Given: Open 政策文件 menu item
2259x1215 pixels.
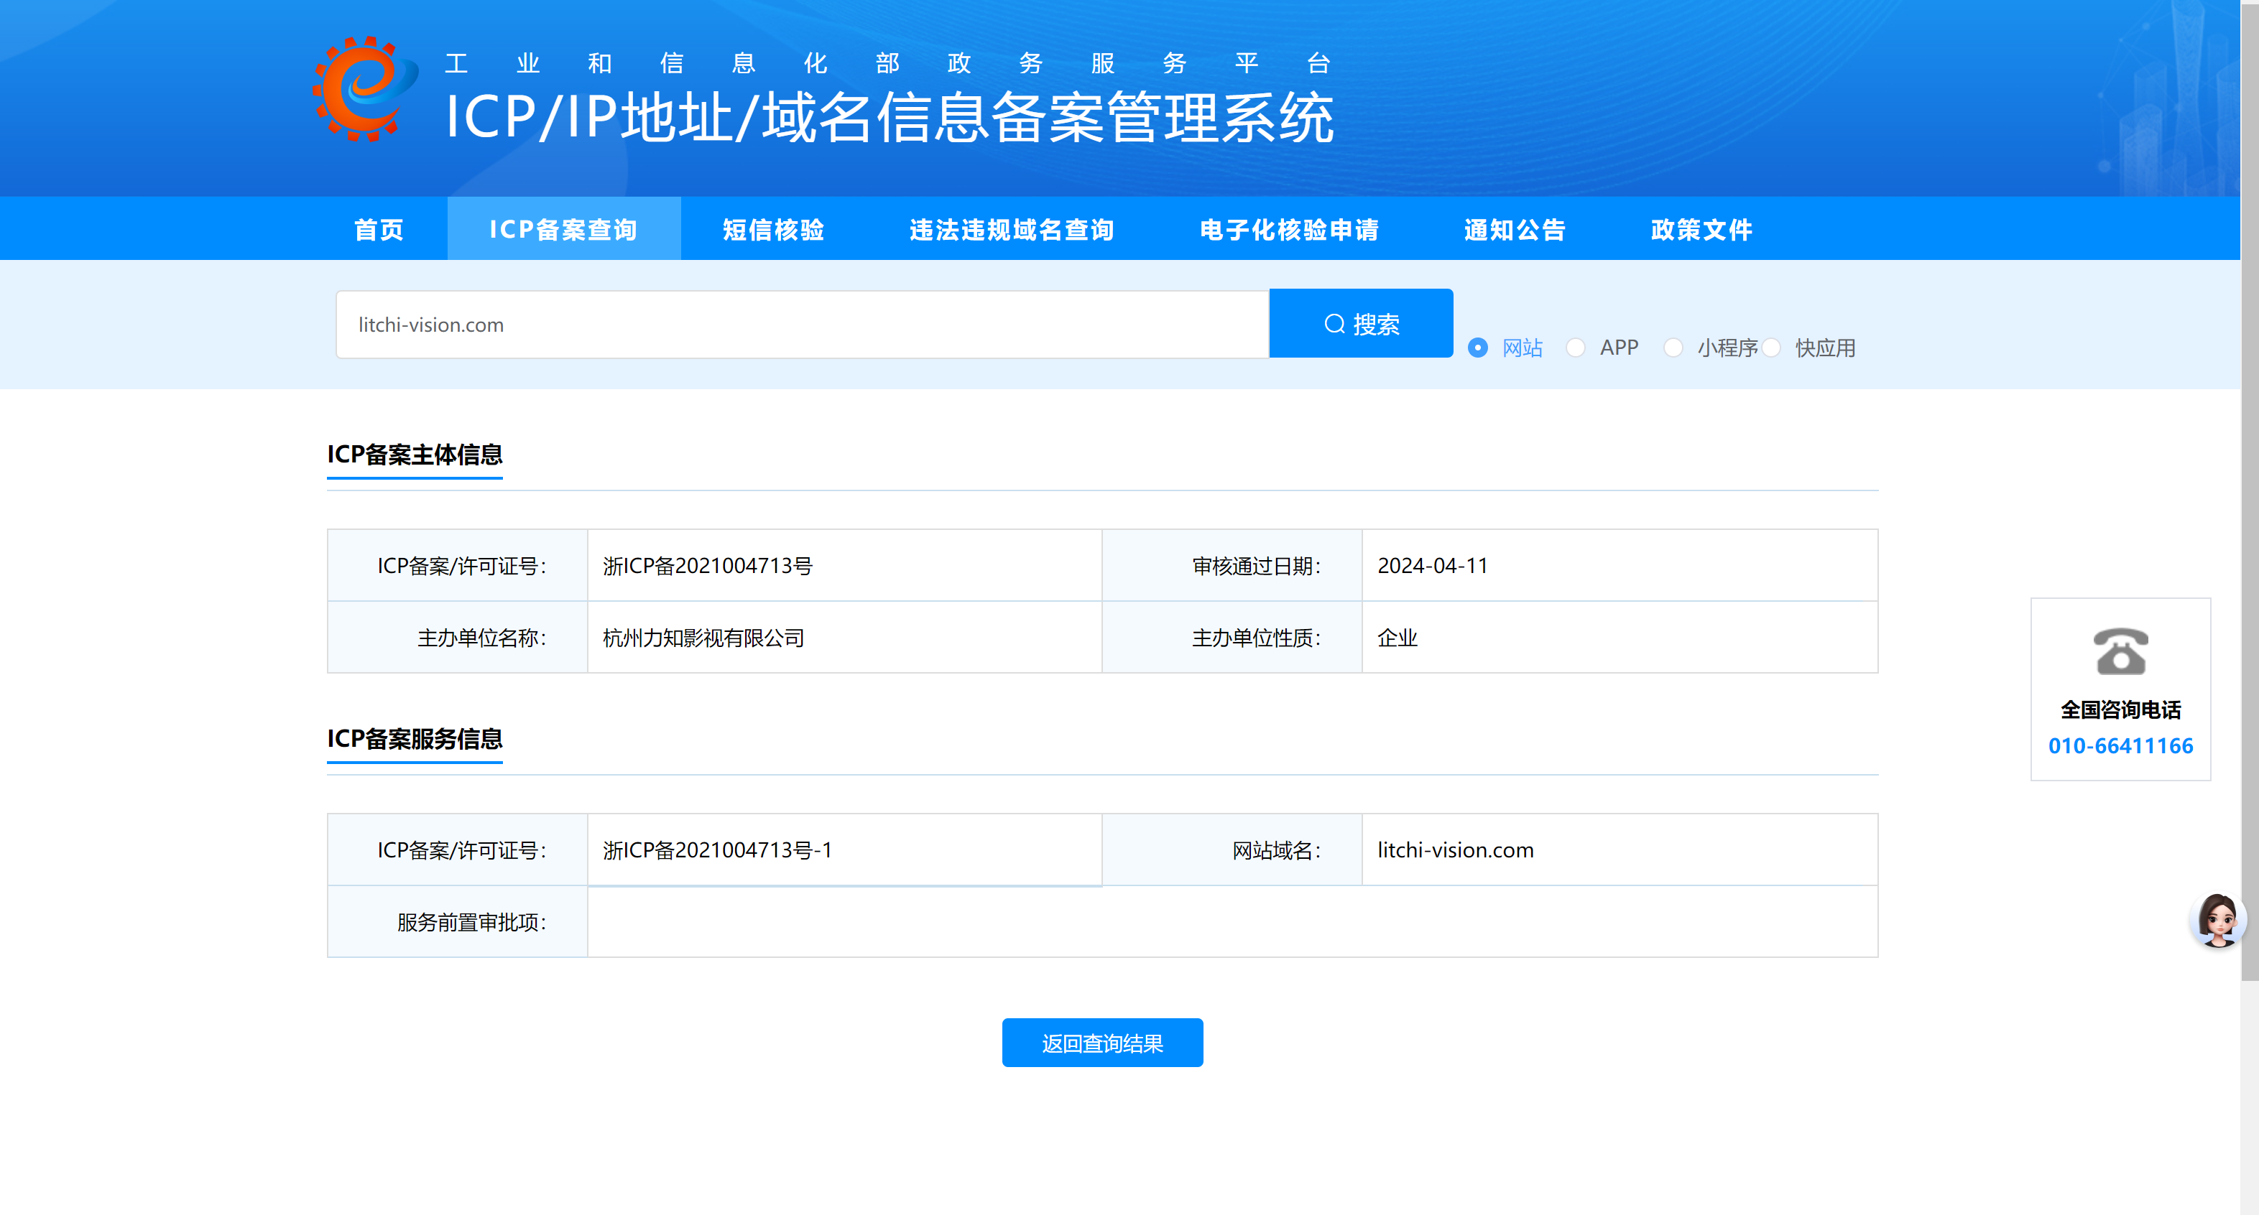Looking at the screenshot, I should (1701, 230).
